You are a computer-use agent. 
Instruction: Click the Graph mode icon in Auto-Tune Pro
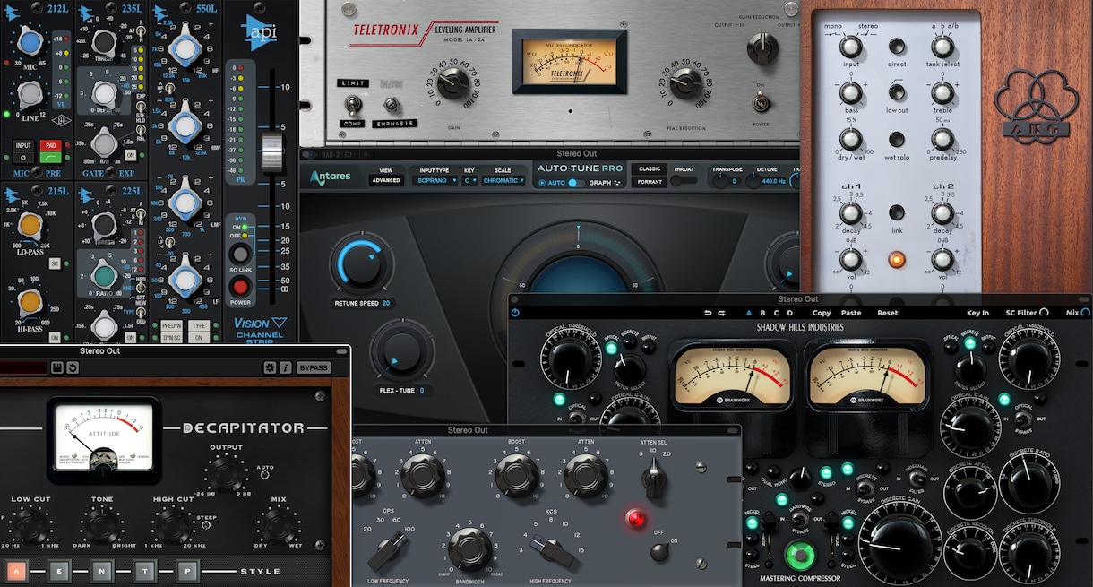click(617, 183)
